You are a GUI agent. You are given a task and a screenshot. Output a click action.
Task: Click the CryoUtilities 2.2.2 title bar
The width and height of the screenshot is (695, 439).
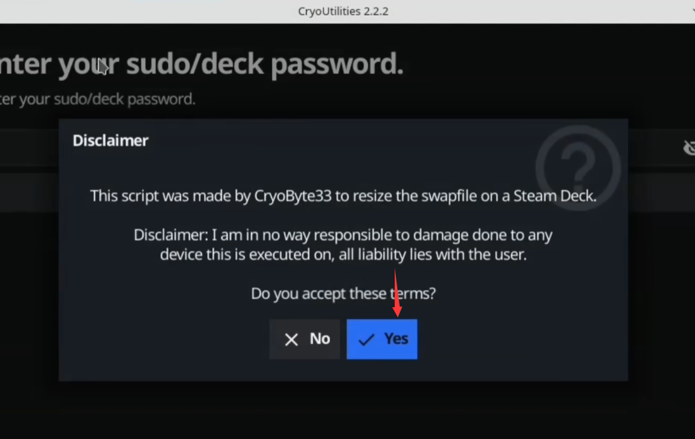coord(343,11)
